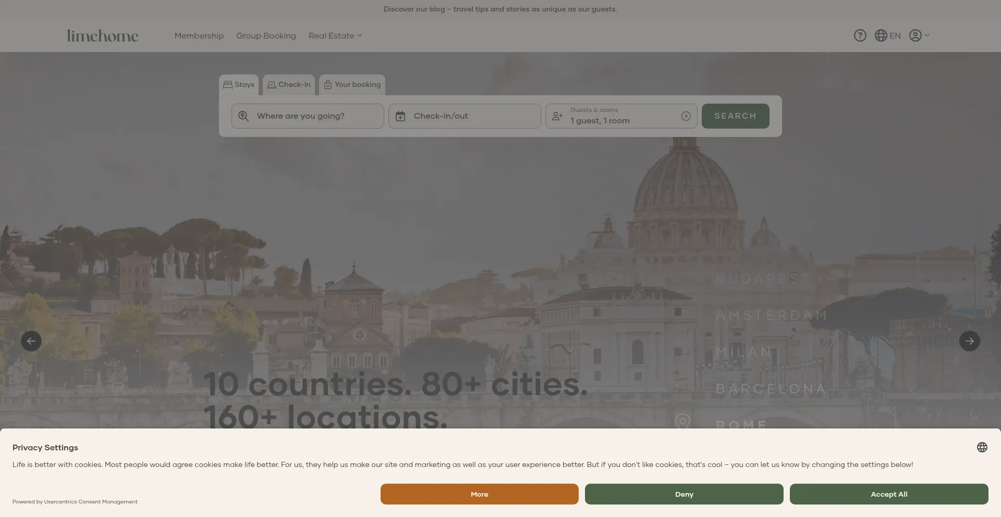This screenshot has width=1001, height=517.
Task: Accept All cookies
Action: coord(889,494)
